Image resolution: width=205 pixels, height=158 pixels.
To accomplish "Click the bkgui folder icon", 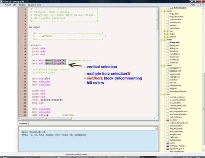I will (x=167, y=34).
